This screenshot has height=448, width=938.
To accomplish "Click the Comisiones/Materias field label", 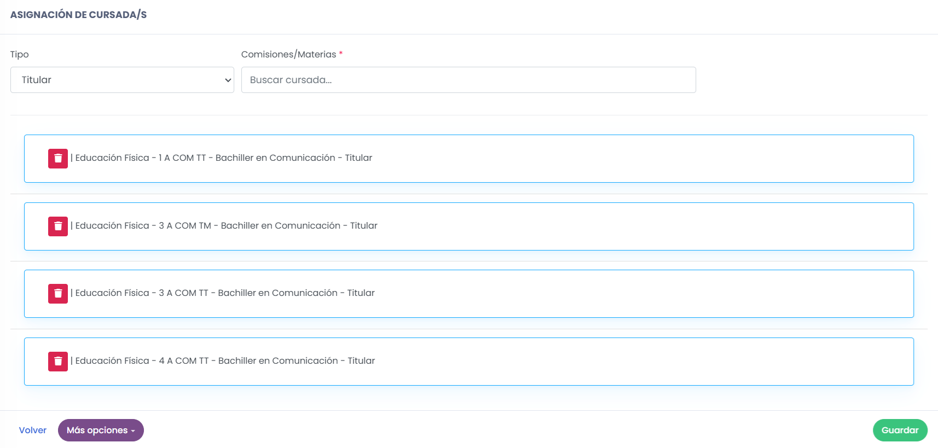I will coord(288,54).
